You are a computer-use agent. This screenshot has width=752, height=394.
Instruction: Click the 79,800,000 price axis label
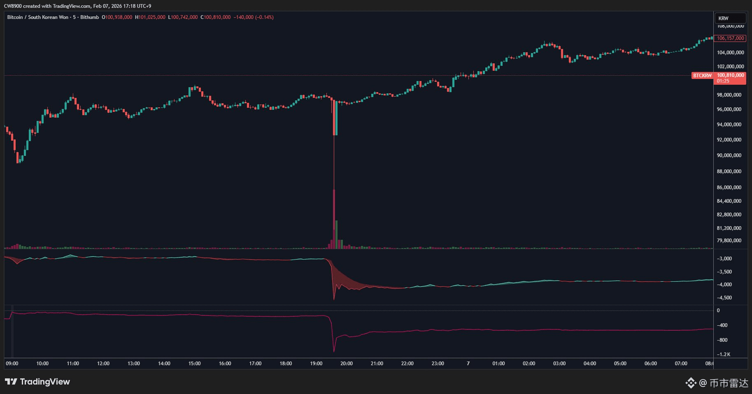729,241
